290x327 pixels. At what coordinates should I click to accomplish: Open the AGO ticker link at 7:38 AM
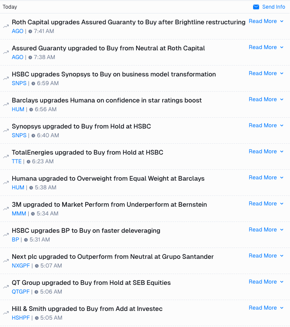[17, 57]
